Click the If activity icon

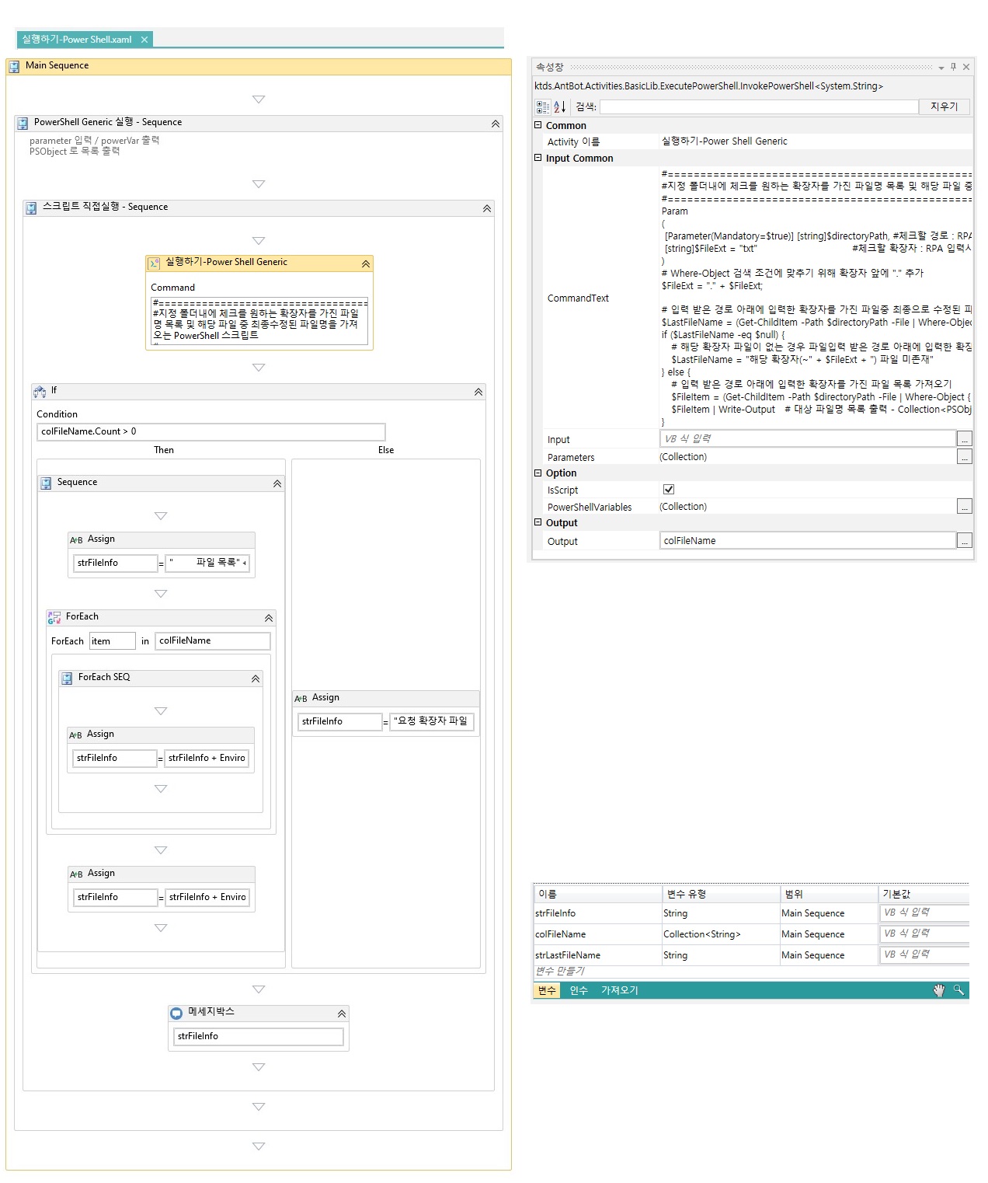pos(40,392)
